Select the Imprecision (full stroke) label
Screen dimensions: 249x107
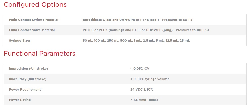[x=28, y=68]
